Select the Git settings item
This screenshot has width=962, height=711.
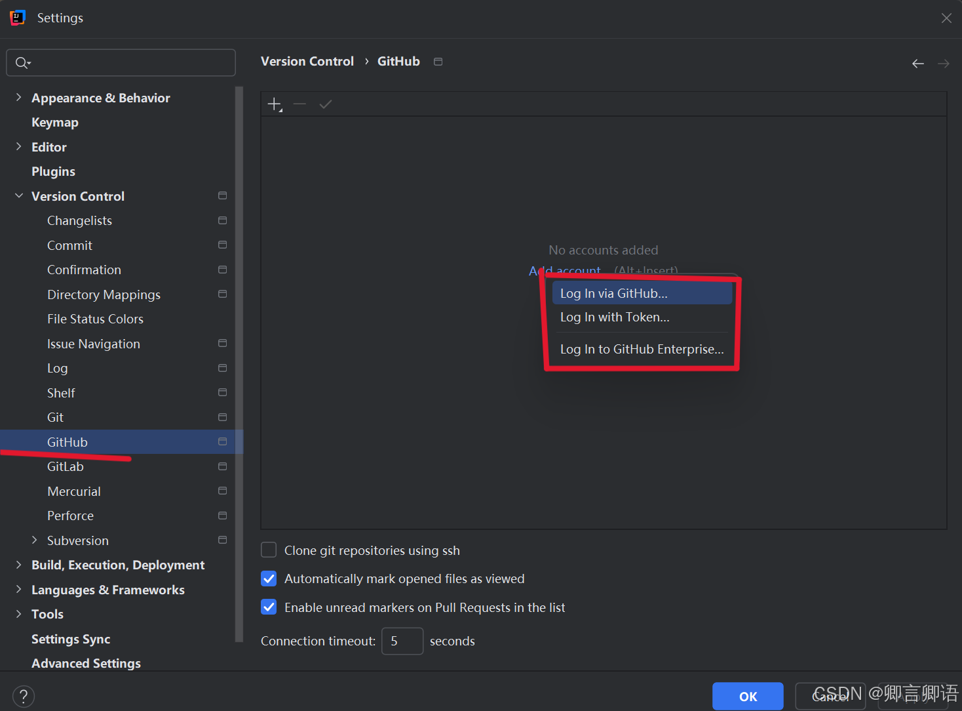tap(55, 417)
